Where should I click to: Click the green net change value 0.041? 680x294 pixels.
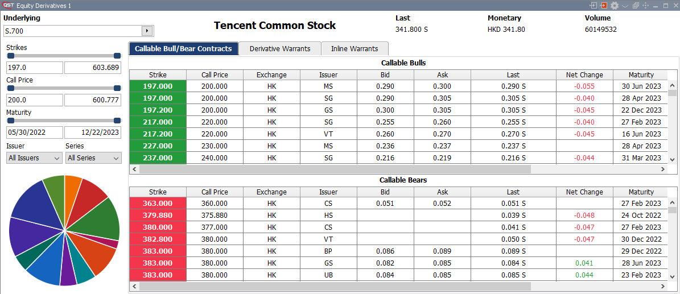tap(584, 263)
